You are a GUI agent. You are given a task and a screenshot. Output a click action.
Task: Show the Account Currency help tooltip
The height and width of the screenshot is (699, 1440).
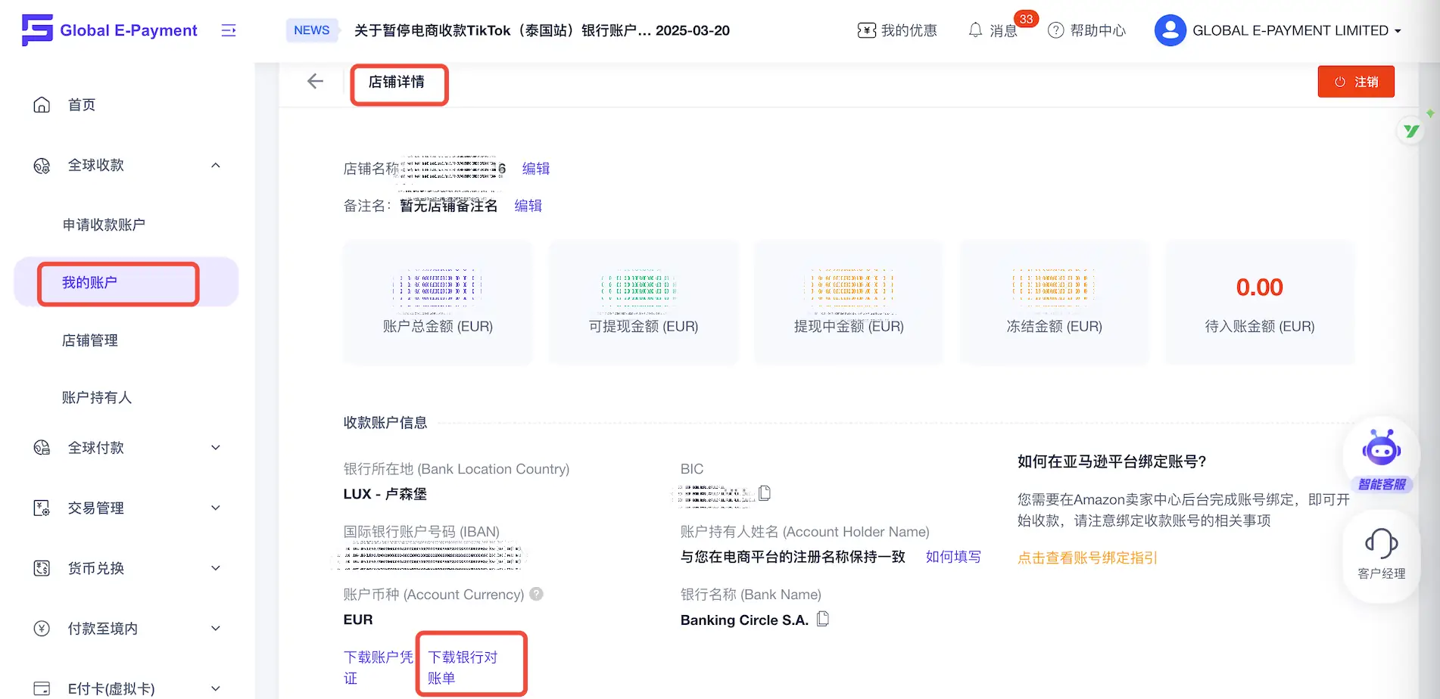coord(536,594)
